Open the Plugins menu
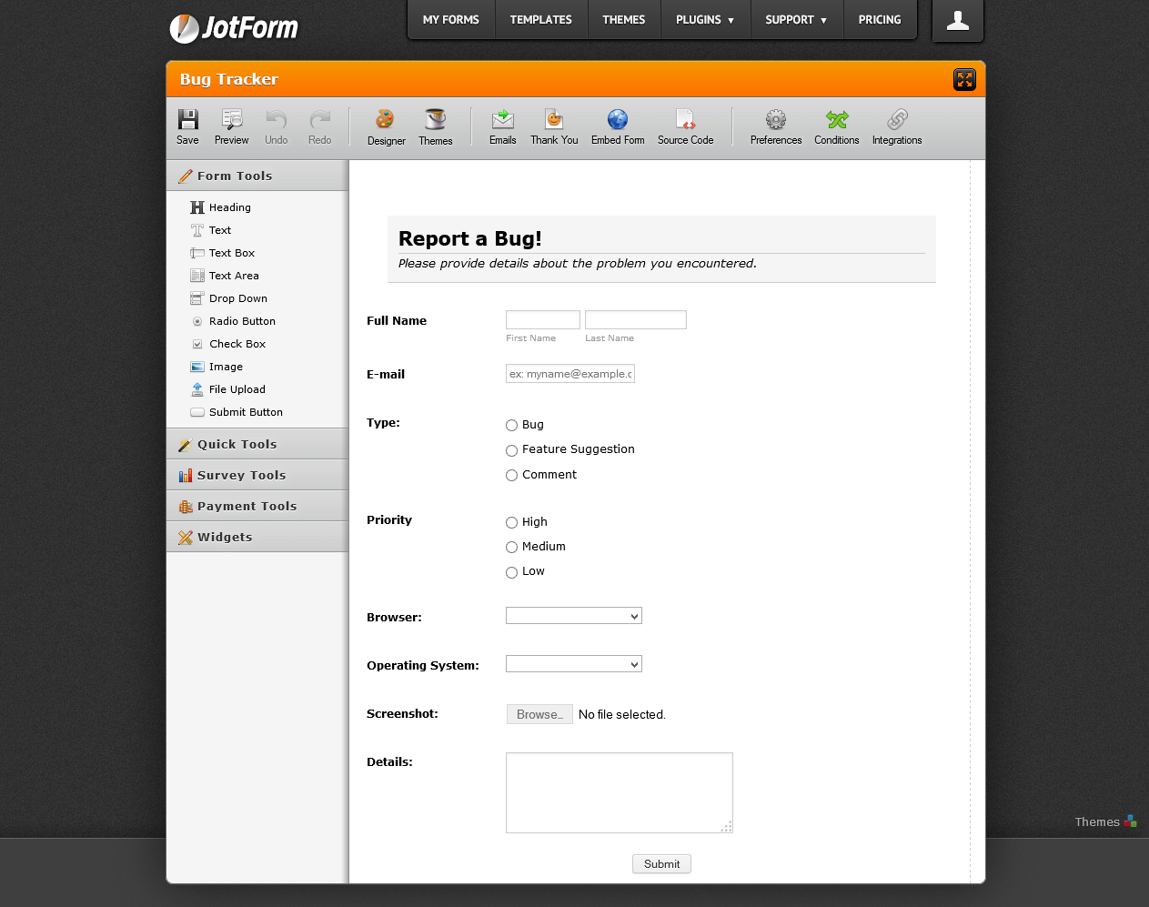1149x907 pixels. pyautogui.click(x=704, y=20)
